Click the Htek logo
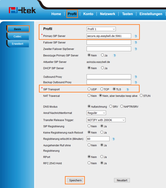 coord(22,10)
